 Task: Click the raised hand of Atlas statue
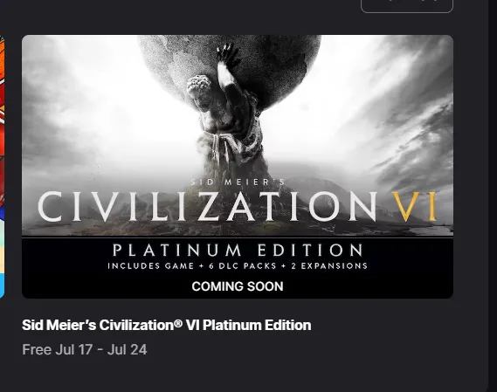(x=227, y=56)
